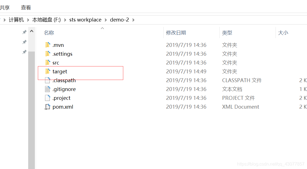Select the .classpath file icon
Screen dimensions: 307x169
click(48, 80)
